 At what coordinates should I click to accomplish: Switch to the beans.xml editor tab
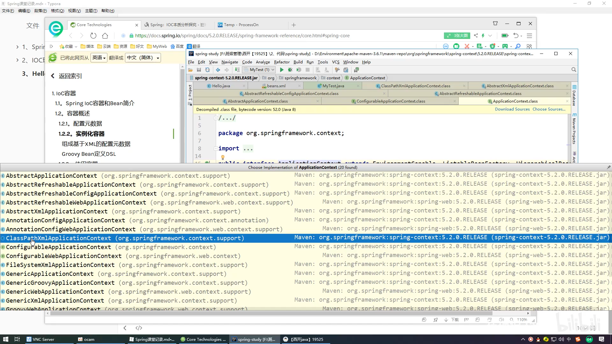[x=276, y=86]
